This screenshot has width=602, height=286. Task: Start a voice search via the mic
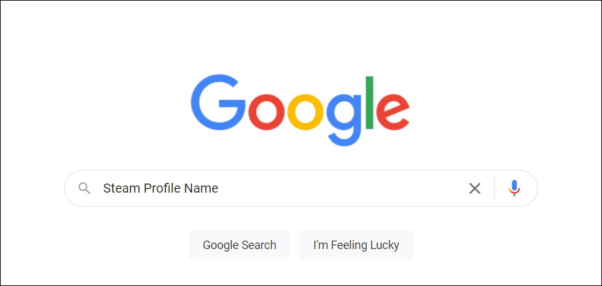point(514,188)
